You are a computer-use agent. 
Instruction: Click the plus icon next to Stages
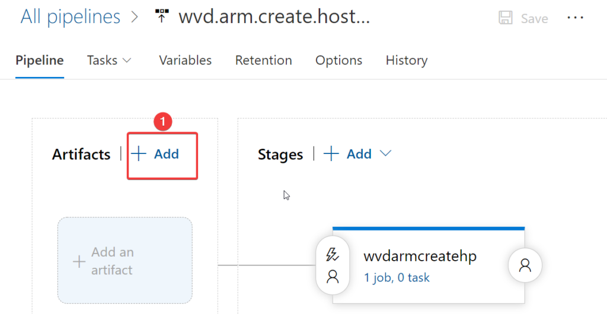point(331,154)
